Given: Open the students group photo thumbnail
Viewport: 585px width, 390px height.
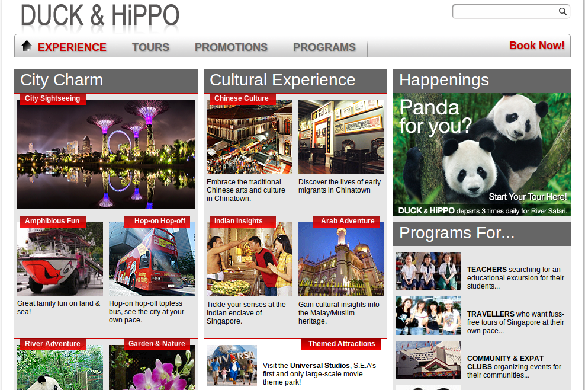Looking at the screenshot, I should (429, 271).
